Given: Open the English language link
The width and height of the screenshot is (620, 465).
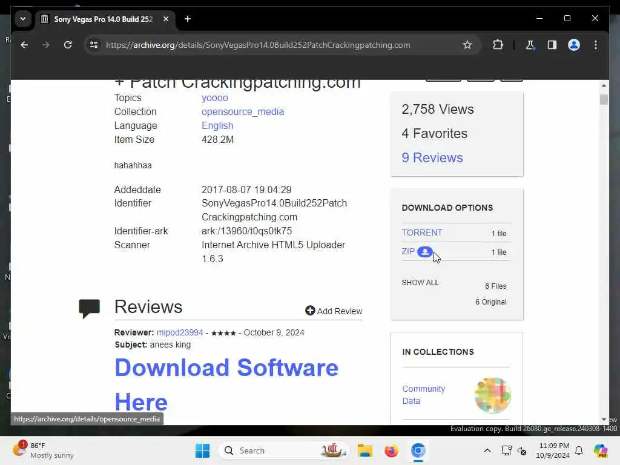Looking at the screenshot, I should tap(217, 126).
